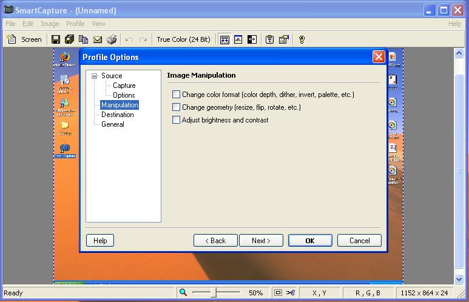This screenshot has height=302, width=469.
Task: Click the new capture document icon
Action: tap(12, 39)
